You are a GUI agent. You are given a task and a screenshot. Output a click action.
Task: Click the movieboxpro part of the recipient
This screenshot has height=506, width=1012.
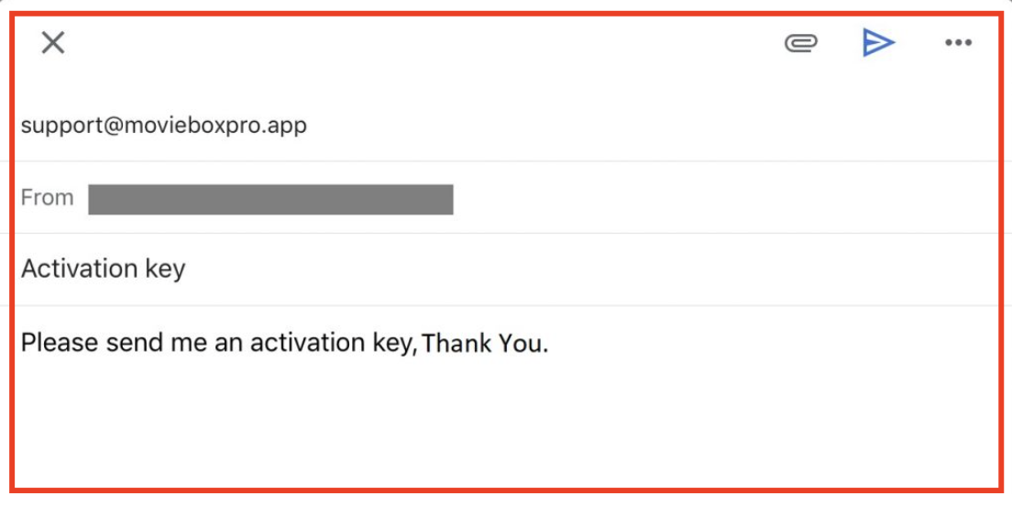189,126
